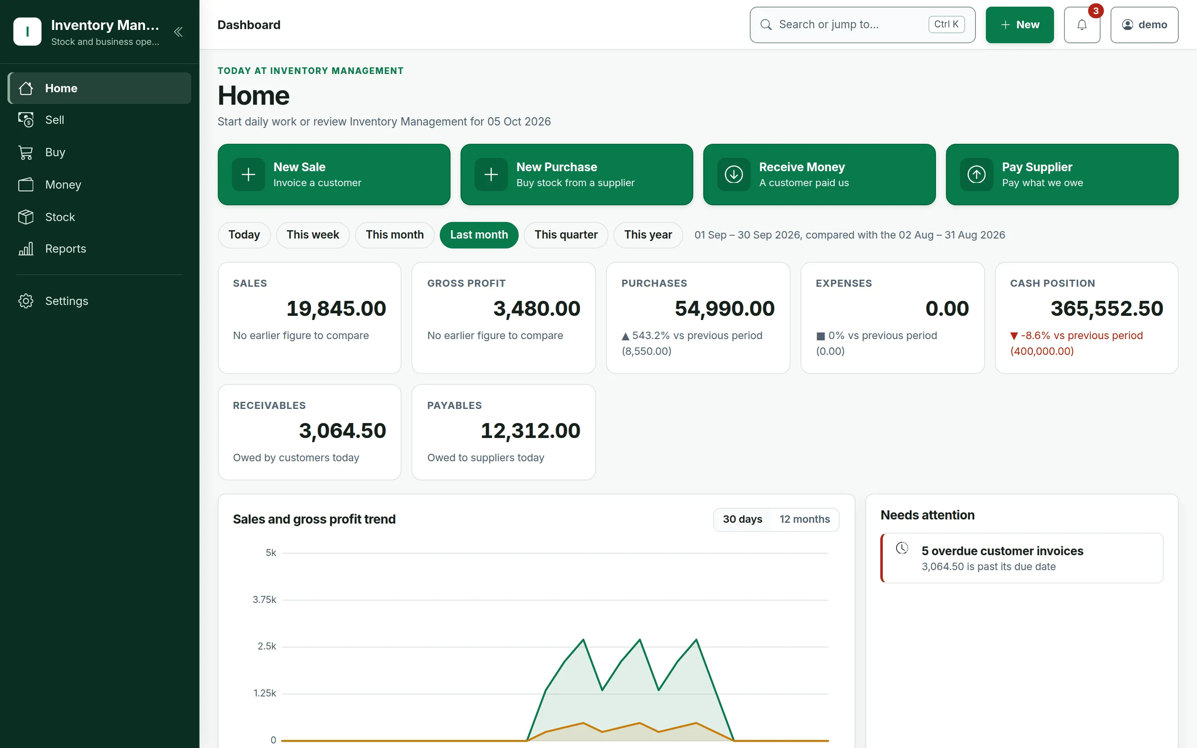
Task: Click the Receivables value 3,064.50
Action: [342, 431]
